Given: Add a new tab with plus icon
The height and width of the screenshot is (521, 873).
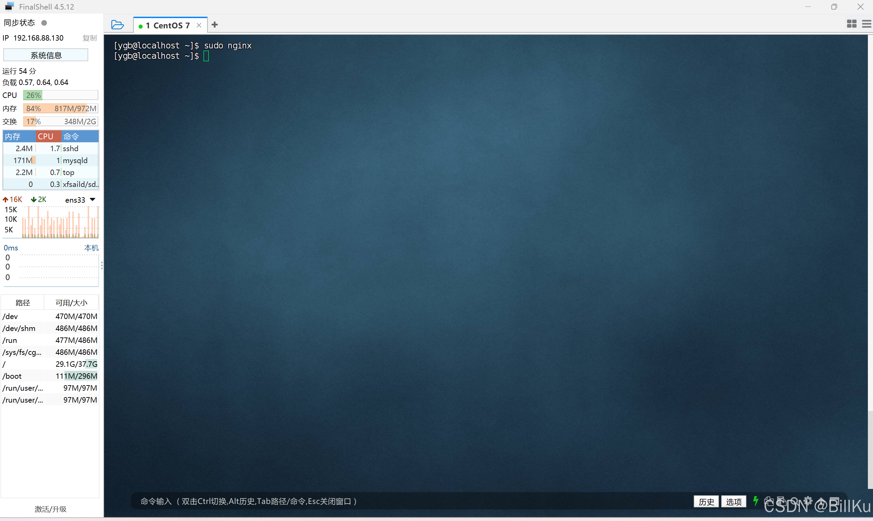Looking at the screenshot, I should (x=215, y=25).
